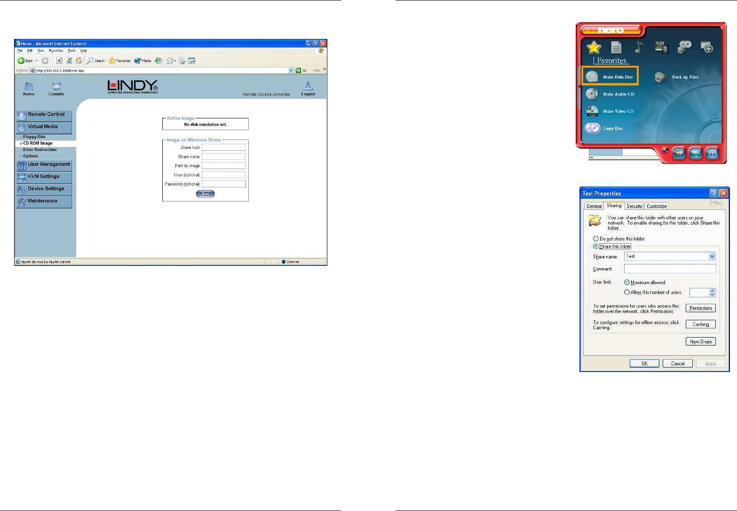The height and width of the screenshot is (511, 737).
Task: Open the Internet Explorer address bar dropdown
Action: 291,70
